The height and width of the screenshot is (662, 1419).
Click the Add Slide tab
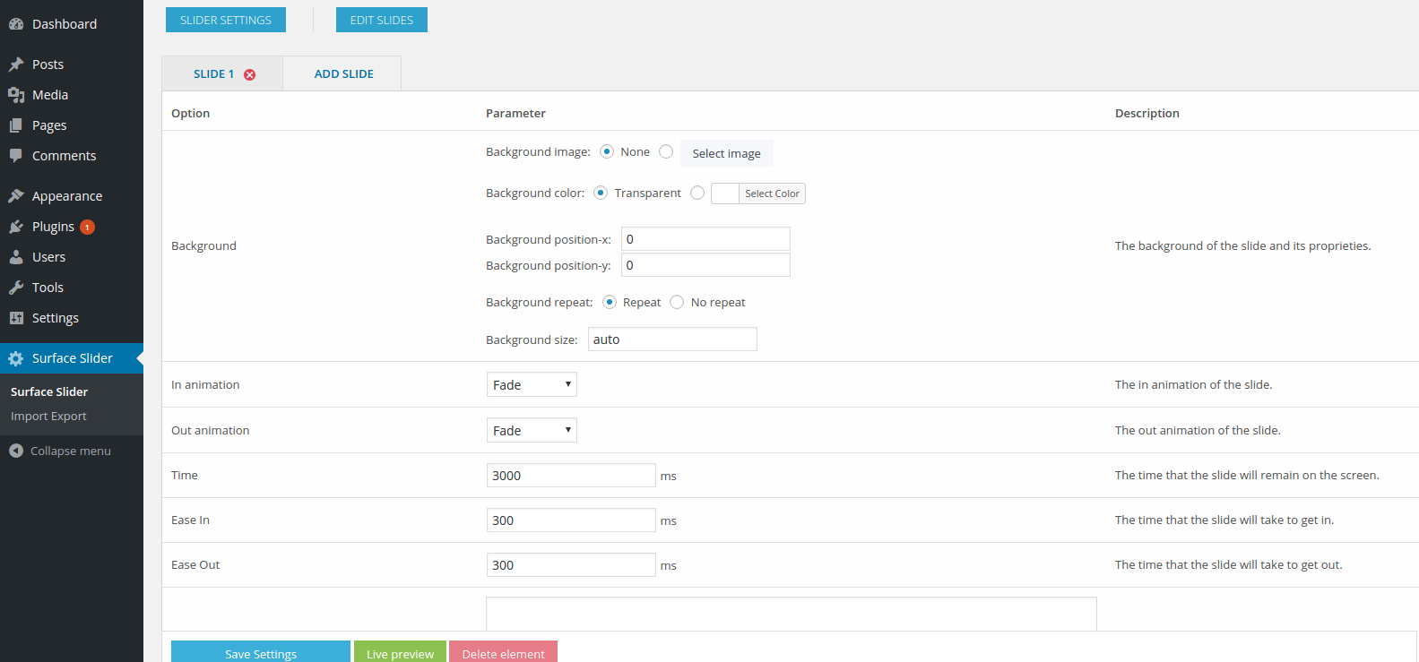pos(344,73)
